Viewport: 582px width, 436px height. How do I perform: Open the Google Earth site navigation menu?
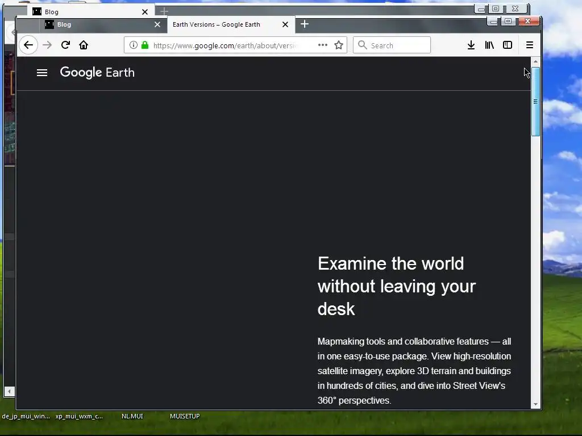tap(42, 73)
